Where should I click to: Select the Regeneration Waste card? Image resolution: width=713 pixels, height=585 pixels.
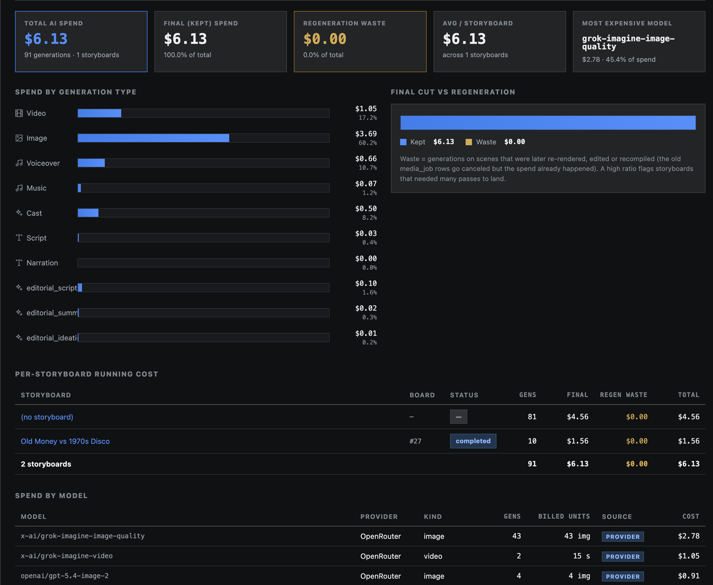(x=360, y=42)
